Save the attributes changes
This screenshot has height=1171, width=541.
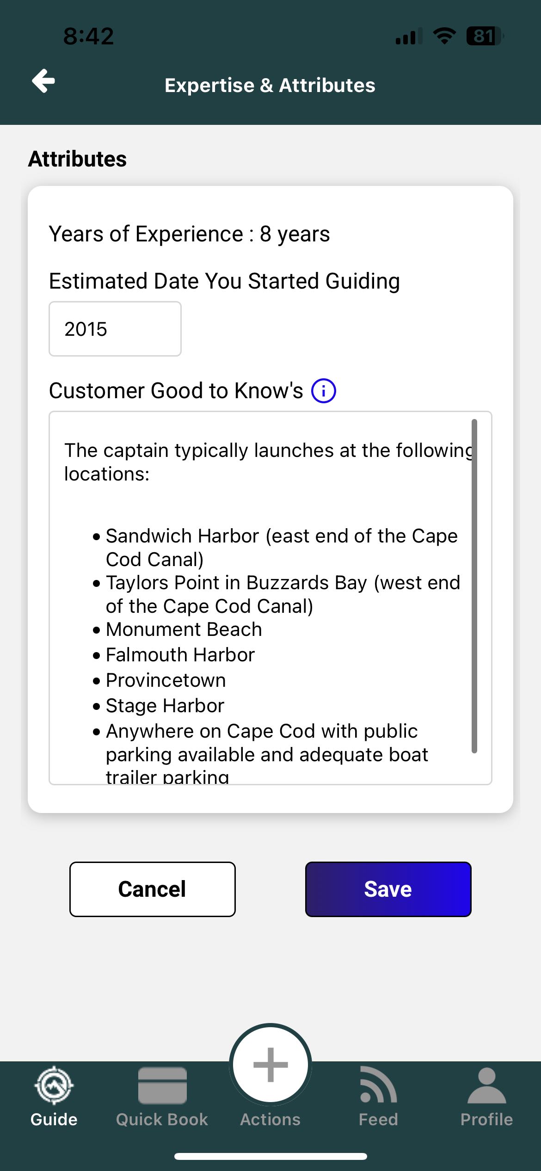click(x=388, y=889)
